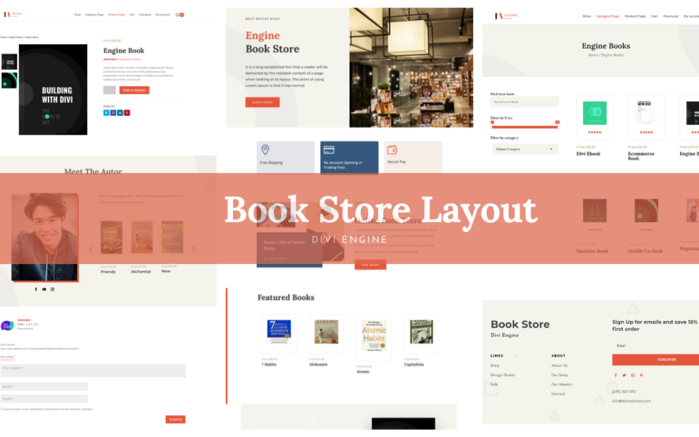Open the About Us footer link

pos(559,366)
